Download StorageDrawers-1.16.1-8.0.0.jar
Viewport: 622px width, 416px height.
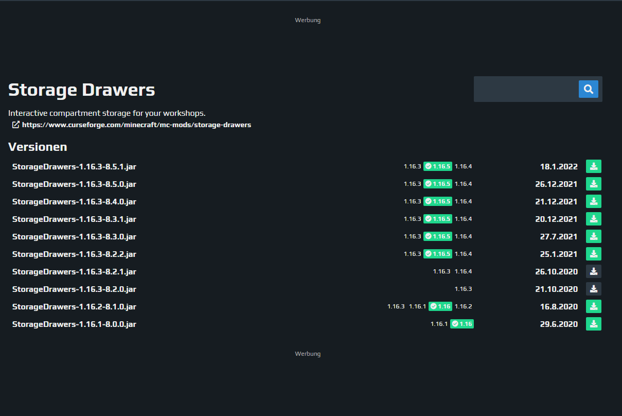point(594,324)
